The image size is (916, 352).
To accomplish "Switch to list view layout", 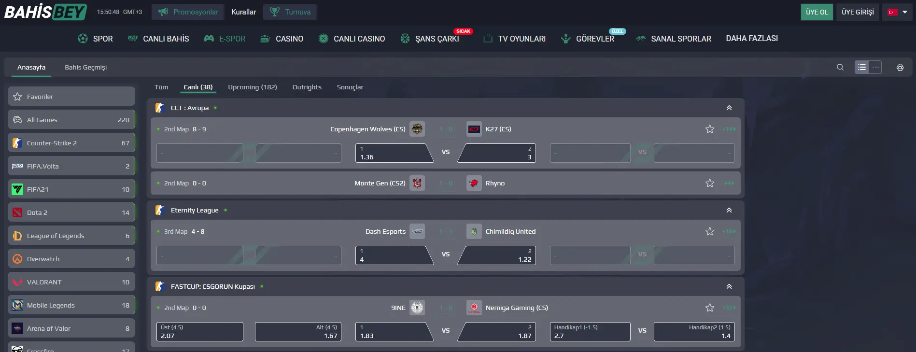I will [861, 67].
